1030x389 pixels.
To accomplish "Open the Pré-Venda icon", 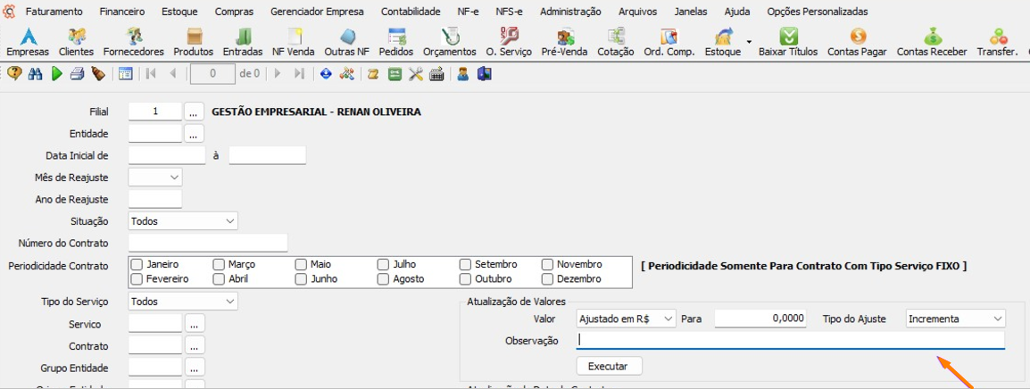I will pyautogui.click(x=565, y=42).
